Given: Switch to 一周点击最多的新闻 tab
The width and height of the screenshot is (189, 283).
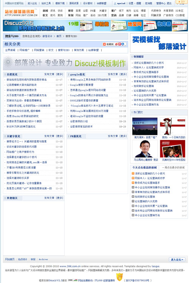Looking at the screenshot, I should pyautogui.click(x=173, y=167).
